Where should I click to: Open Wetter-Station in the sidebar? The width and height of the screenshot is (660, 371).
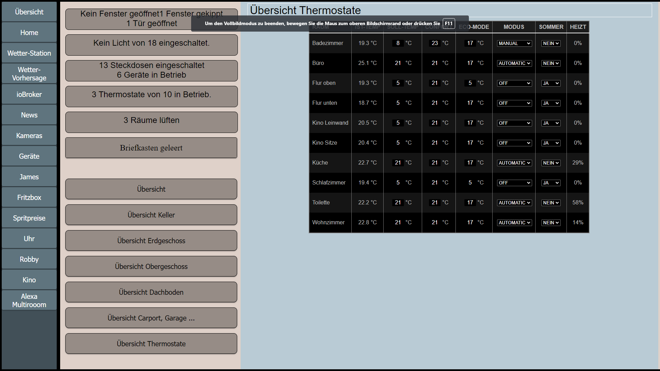(29, 53)
